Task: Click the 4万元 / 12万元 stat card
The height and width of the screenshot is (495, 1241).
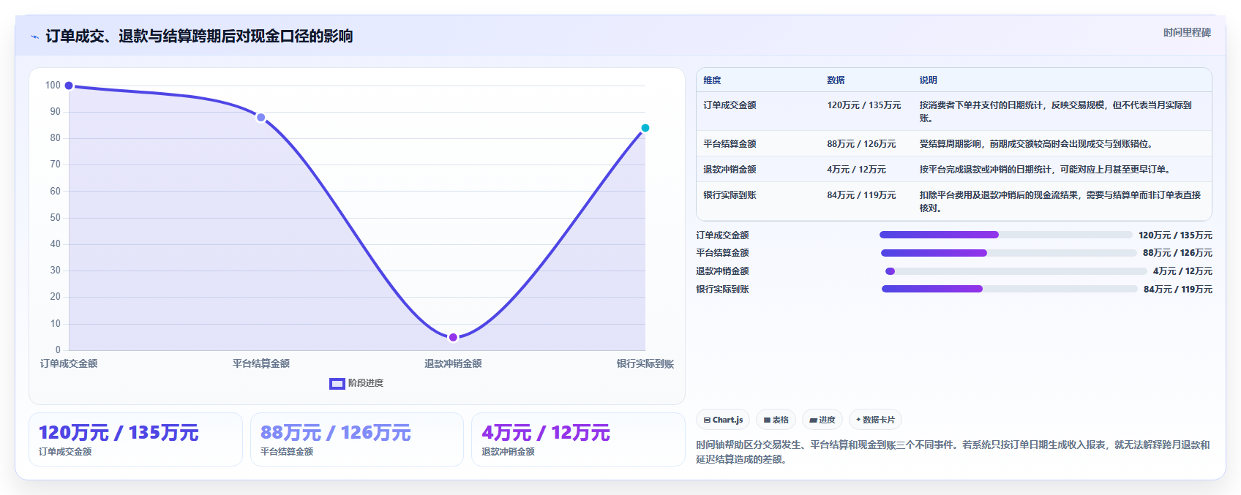Action: pos(578,439)
